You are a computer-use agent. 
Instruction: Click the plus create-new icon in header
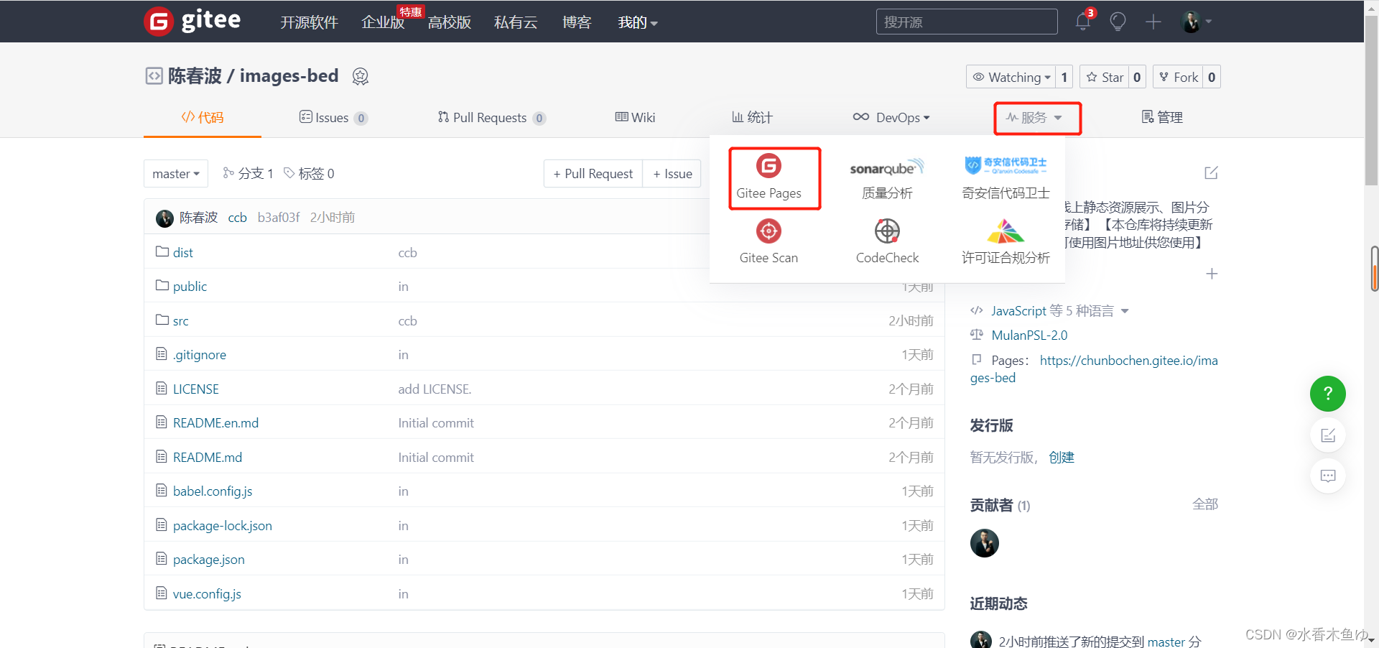pyautogui.click(x=1153, y=22)
